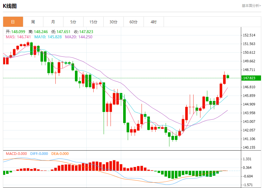Click the MA5: 146.741 indicator label
This screenshot has width=263, height=188.
[18, 37]
